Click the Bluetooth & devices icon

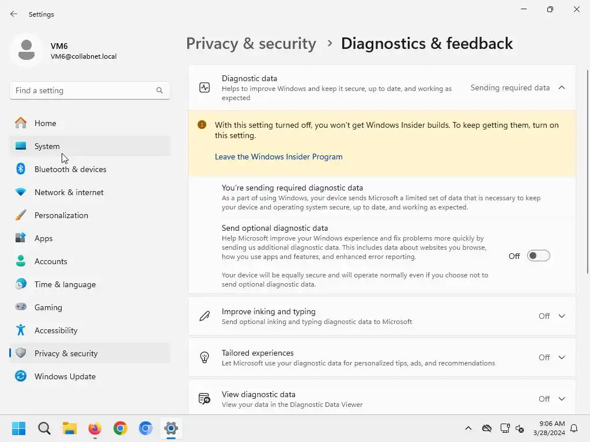click(x=21, y=169)
